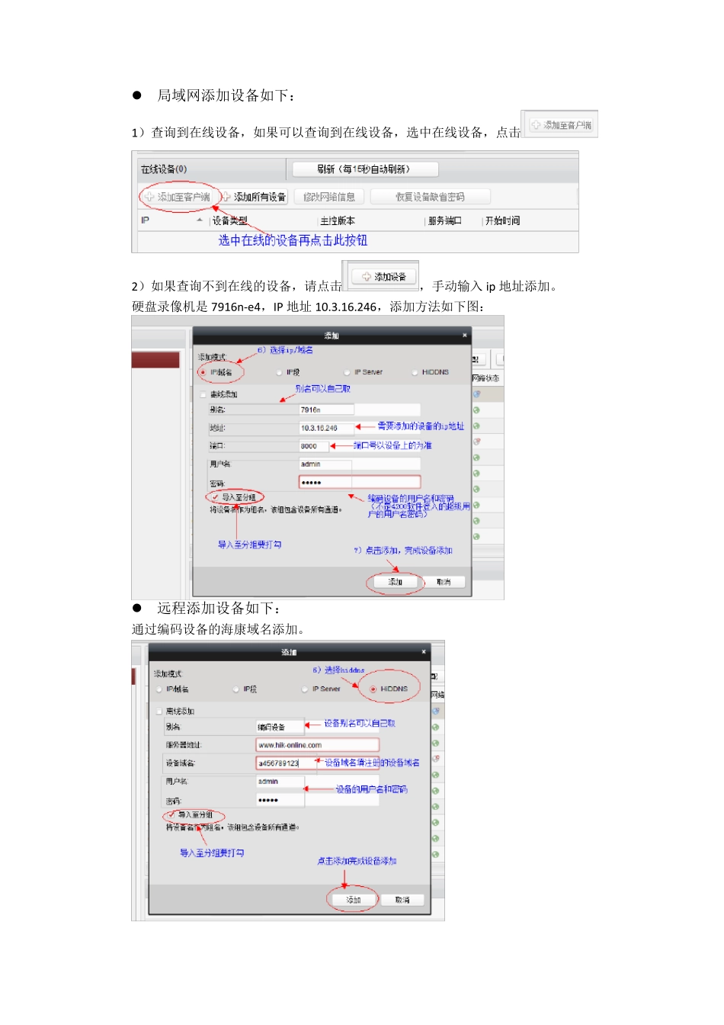Select IP Server radio in the 7916n dialog
This screenshot has width=724, height=1025.
(347, 372)
